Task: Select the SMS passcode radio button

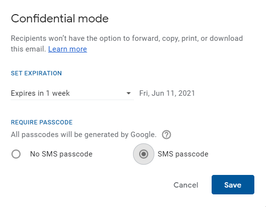Action: click(144, 154)
